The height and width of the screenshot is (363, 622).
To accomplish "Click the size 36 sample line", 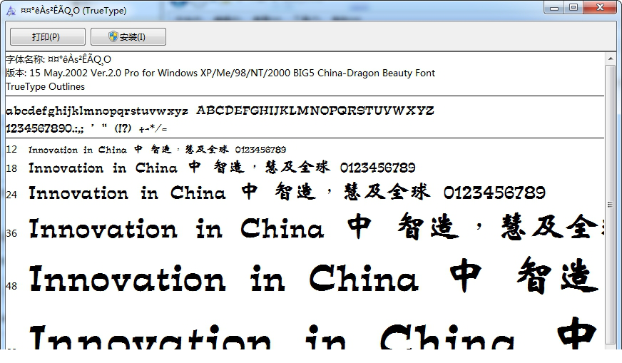I will tap(316, 227).
